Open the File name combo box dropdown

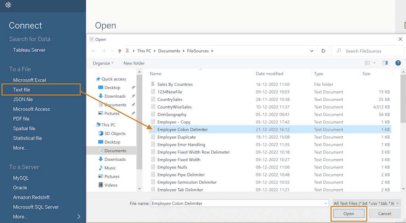point(326,203)
